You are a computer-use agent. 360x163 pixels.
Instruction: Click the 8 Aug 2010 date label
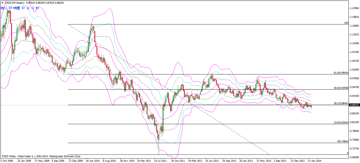pos(110,161)
